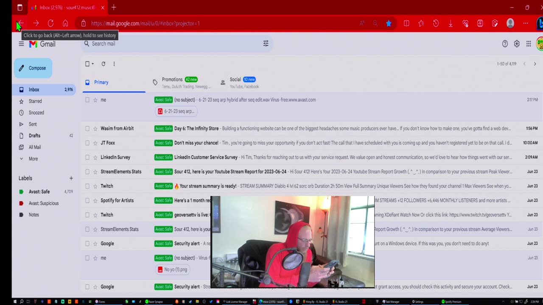Open browser performance heart icon

click(x=465, y=24)
